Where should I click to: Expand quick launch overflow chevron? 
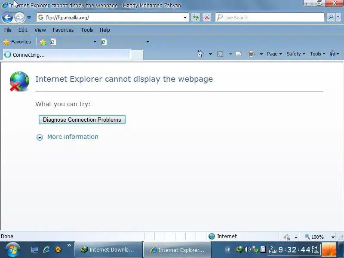[69, 245]
